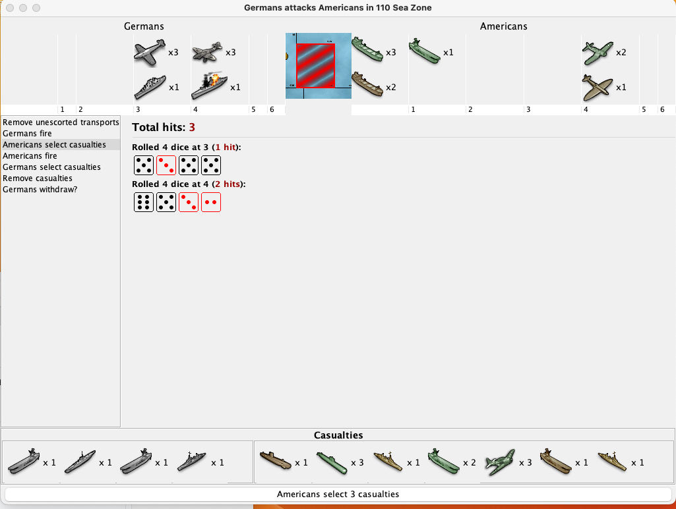Click the brown transport x2 icon
The height and width of the screenshot is (509, 676).
pyautogui.click(x=367, y=86)
